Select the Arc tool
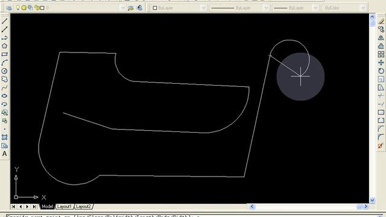 click(x=4, y=63)
